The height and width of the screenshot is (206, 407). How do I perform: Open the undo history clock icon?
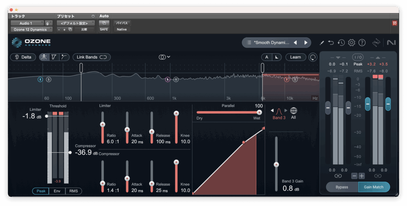click(341, 43)
